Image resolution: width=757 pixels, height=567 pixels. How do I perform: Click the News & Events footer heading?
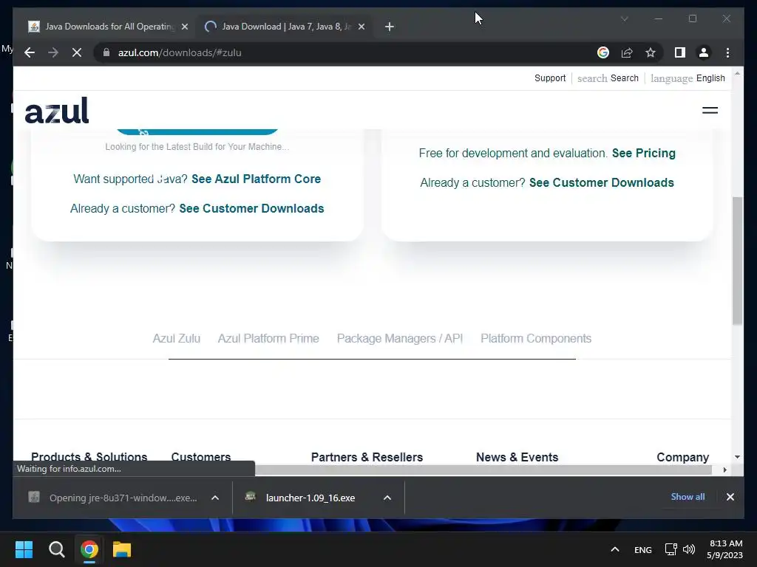tap(517, 457)
